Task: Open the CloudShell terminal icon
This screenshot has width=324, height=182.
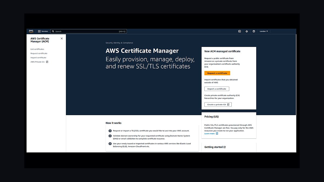Action: (239, 31)
